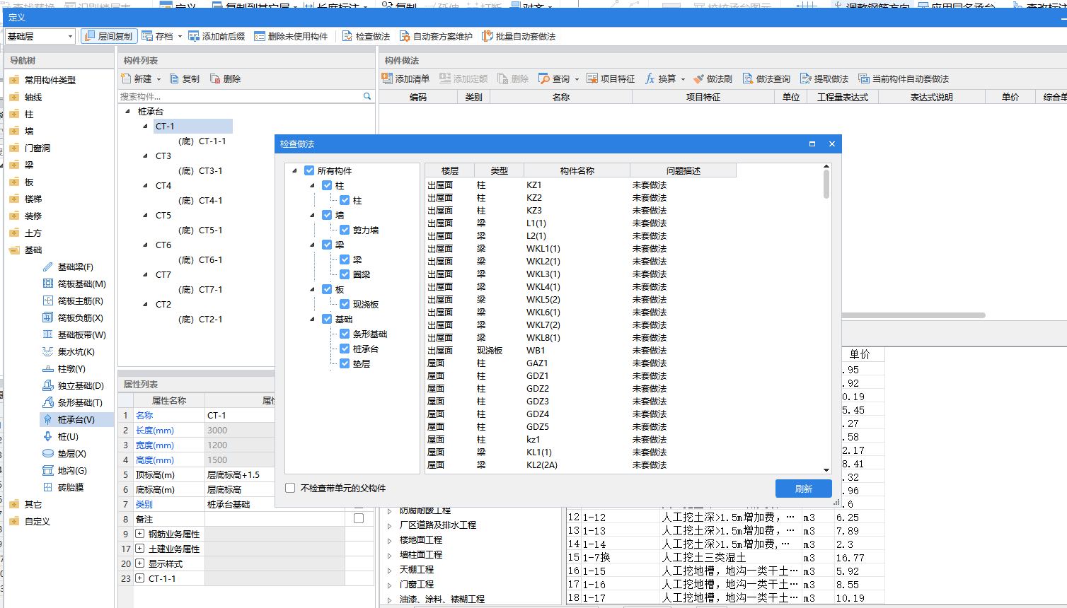Click the 类别 property name
The height and width of the screenshot is (608, 1067).
click(144, 504)
